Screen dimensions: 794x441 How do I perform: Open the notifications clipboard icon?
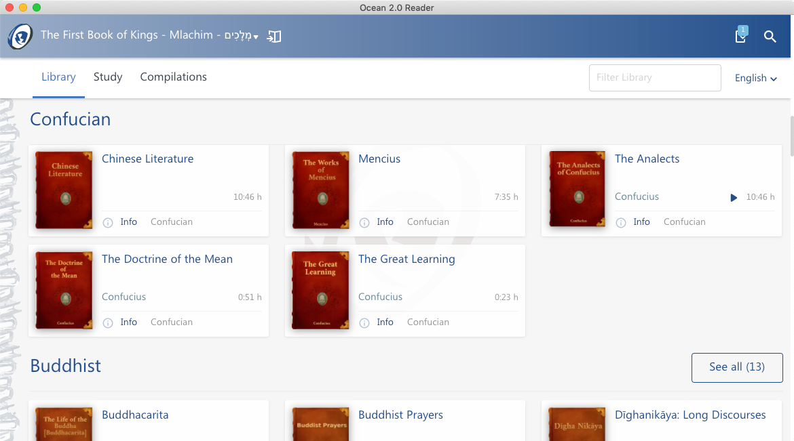[x=741, y=35]
